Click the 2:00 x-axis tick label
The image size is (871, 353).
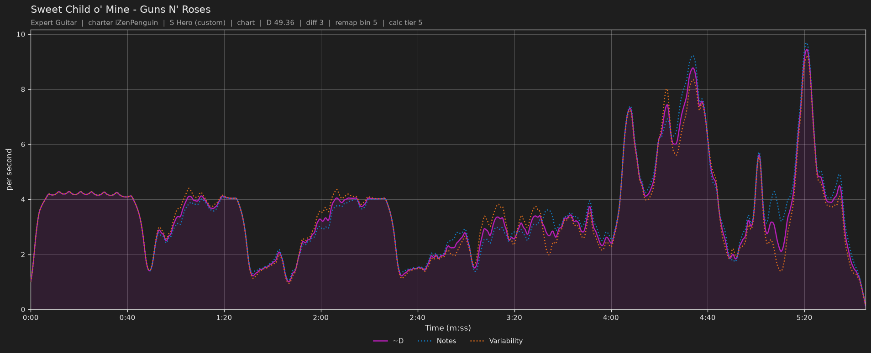[x=321, y=317]
